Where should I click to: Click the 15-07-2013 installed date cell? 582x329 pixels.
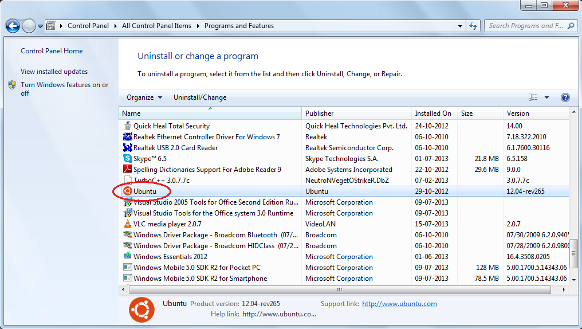click(x=432, y=224)
